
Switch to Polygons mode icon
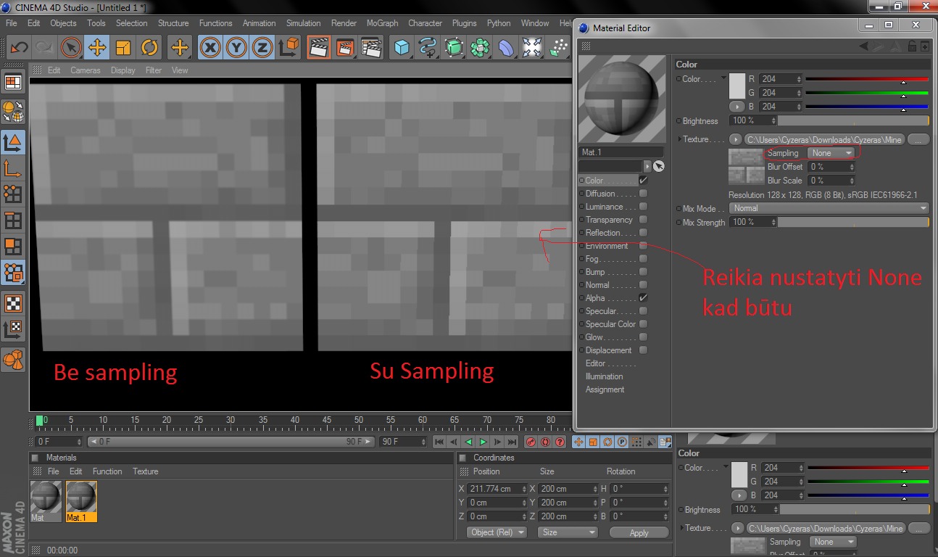click(12, 247)
